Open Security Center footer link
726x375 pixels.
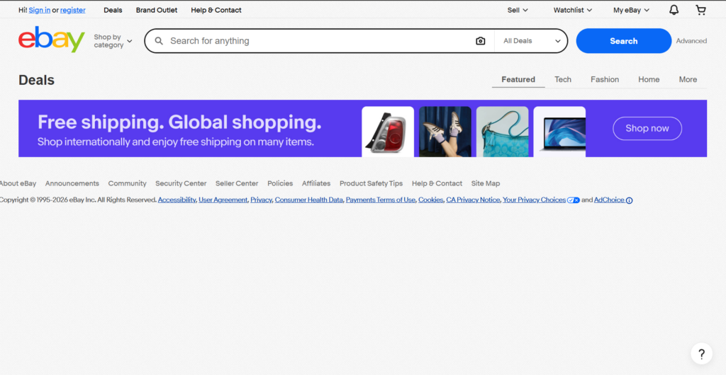pyautogui.click(x=181, y=183)
